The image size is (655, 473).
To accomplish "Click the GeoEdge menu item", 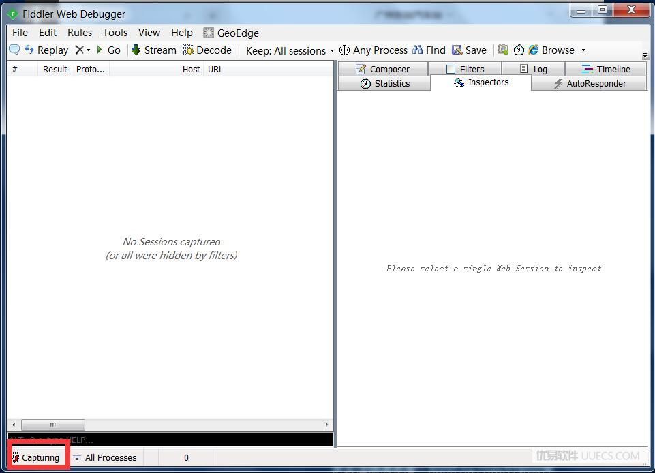I will (231, 33).
